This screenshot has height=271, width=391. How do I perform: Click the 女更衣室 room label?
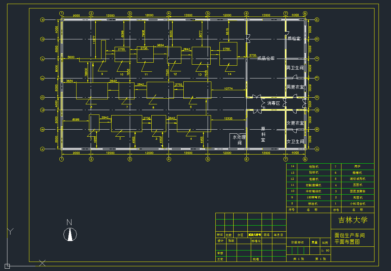coord(295,123)
